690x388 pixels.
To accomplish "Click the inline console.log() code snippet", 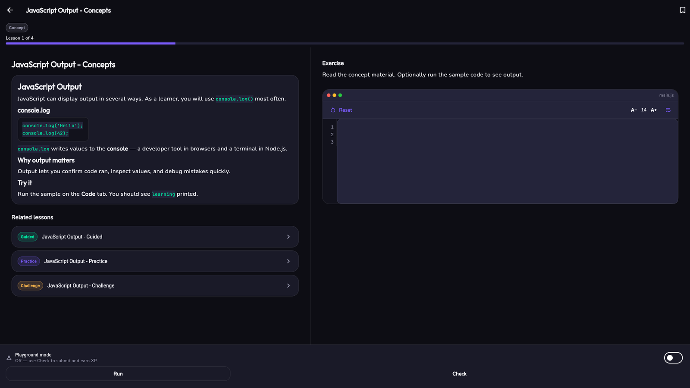I will tap(234, 99).
